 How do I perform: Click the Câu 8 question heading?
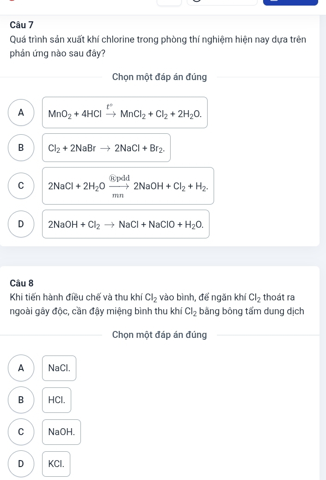22,283
